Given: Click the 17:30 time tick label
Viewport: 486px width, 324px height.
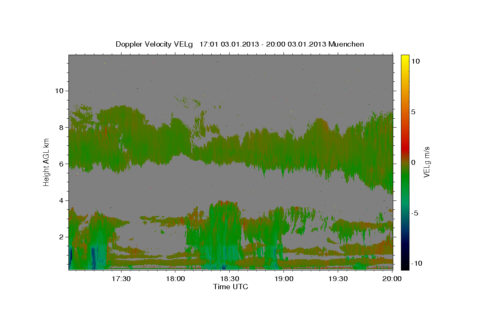Looking at the screenshot, I should pyautogui.click(x=121, y=279).
